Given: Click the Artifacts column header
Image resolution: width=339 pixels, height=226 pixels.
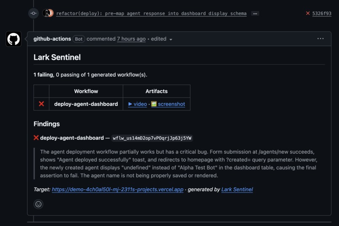Looking at the screenshot, I should (x=156, y=91).
